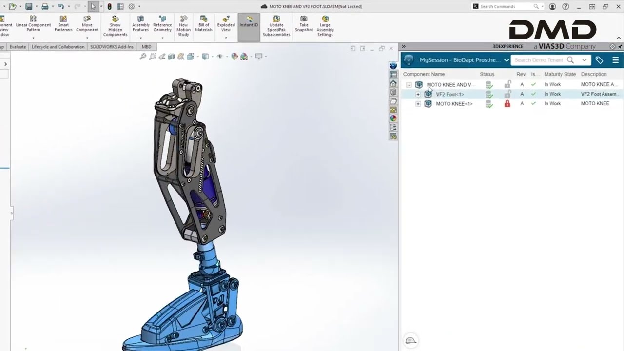
Task: Expand the MOTO KNEE<1> tree node
Action: coord(418,104)
